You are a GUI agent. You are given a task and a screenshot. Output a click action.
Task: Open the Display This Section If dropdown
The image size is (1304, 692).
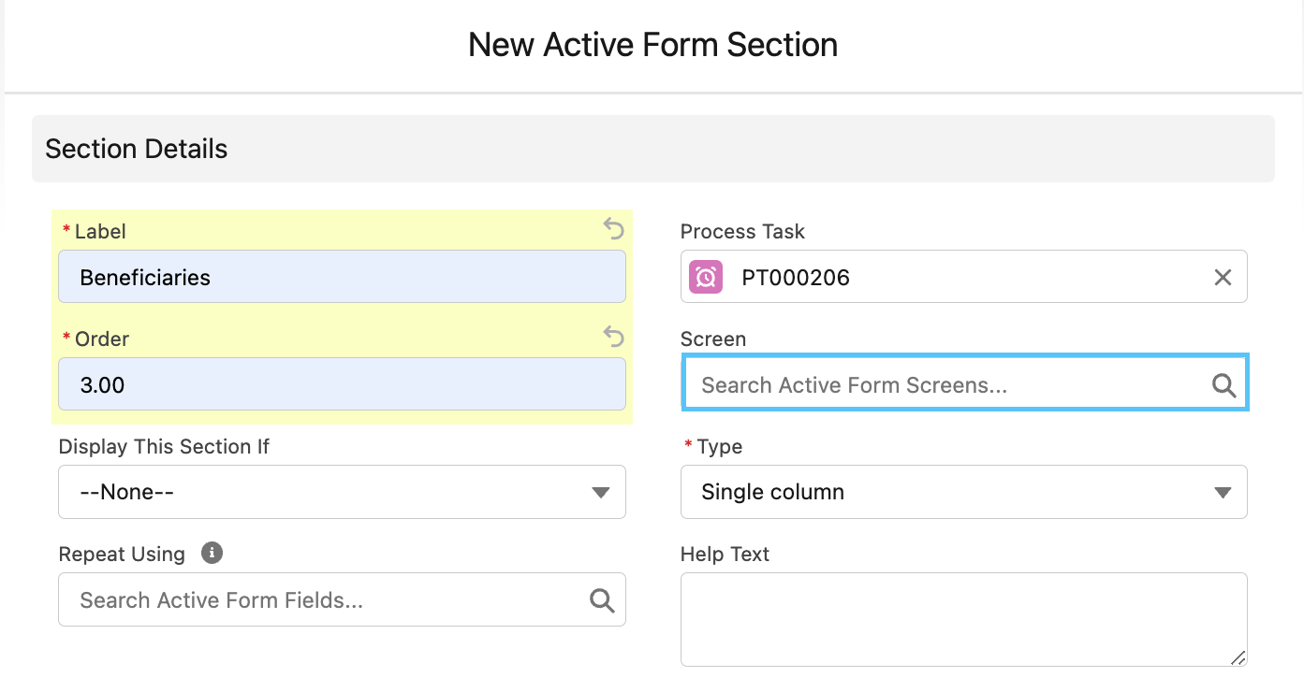coord(342,492)
